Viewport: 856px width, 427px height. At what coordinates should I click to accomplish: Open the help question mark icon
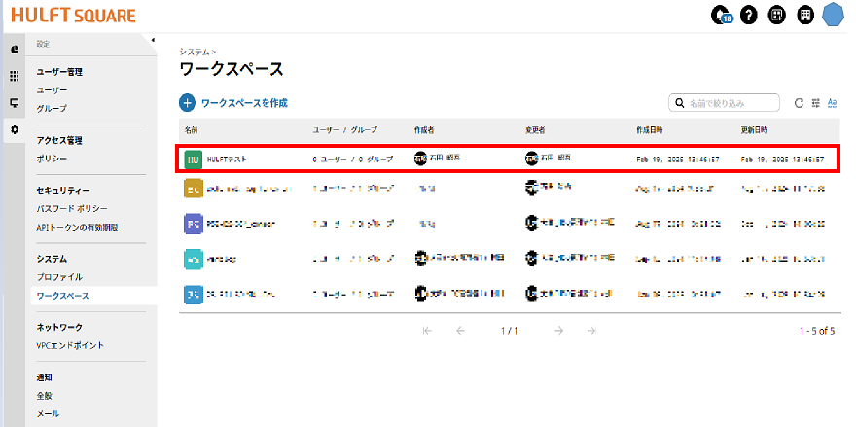pos(748,15)
